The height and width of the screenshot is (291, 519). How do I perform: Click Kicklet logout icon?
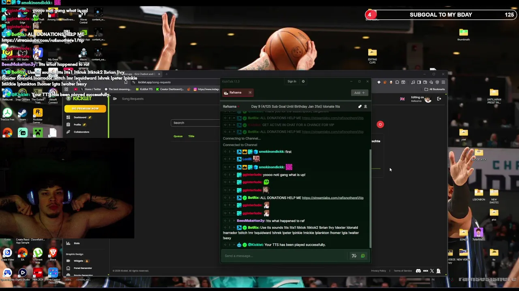click(x=439, y=99)
